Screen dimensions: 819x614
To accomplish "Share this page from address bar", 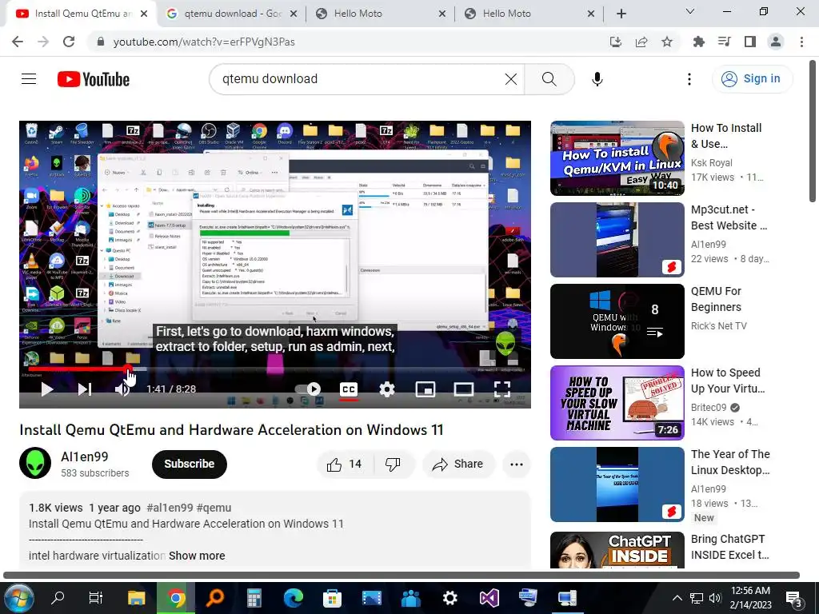I will click(x=641, y=42).
